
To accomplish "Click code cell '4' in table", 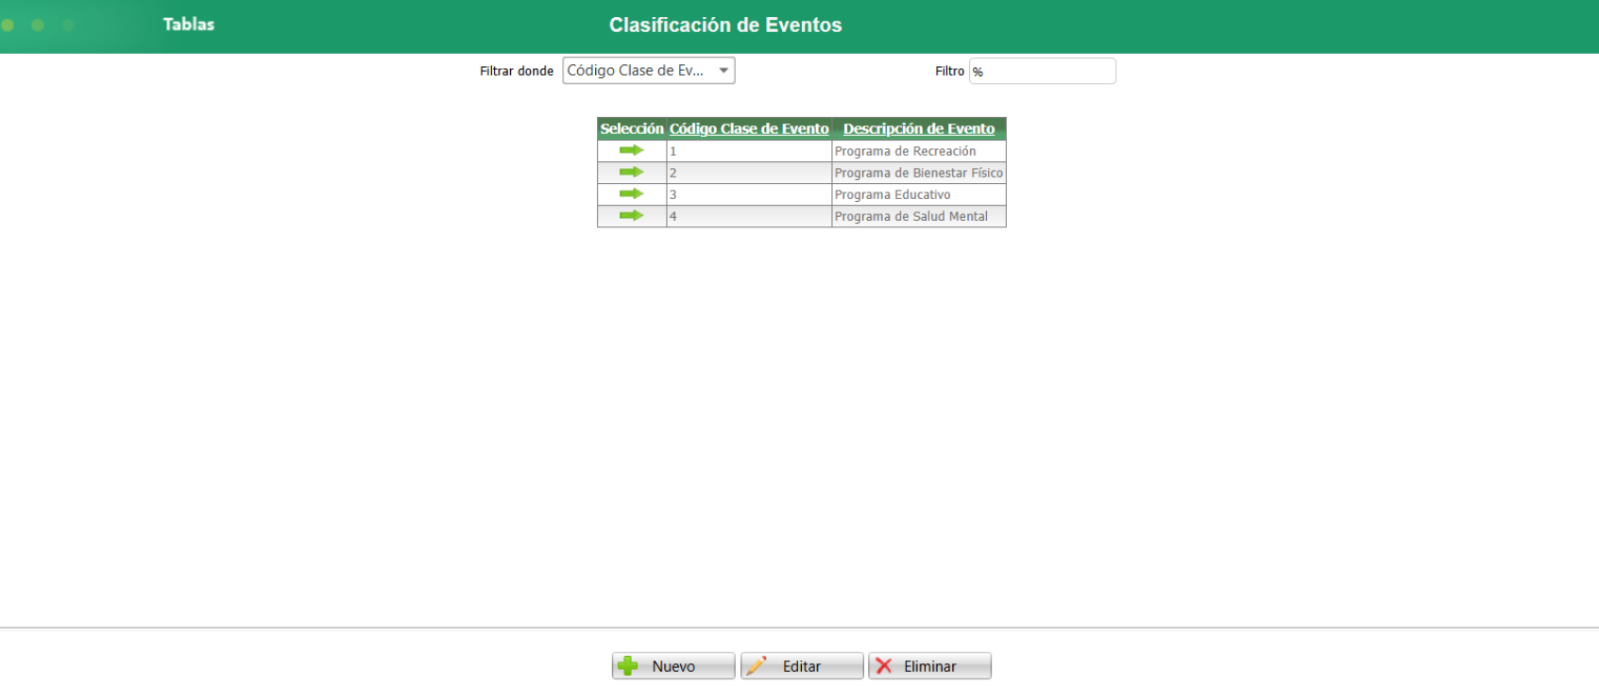I will (749, 216).
